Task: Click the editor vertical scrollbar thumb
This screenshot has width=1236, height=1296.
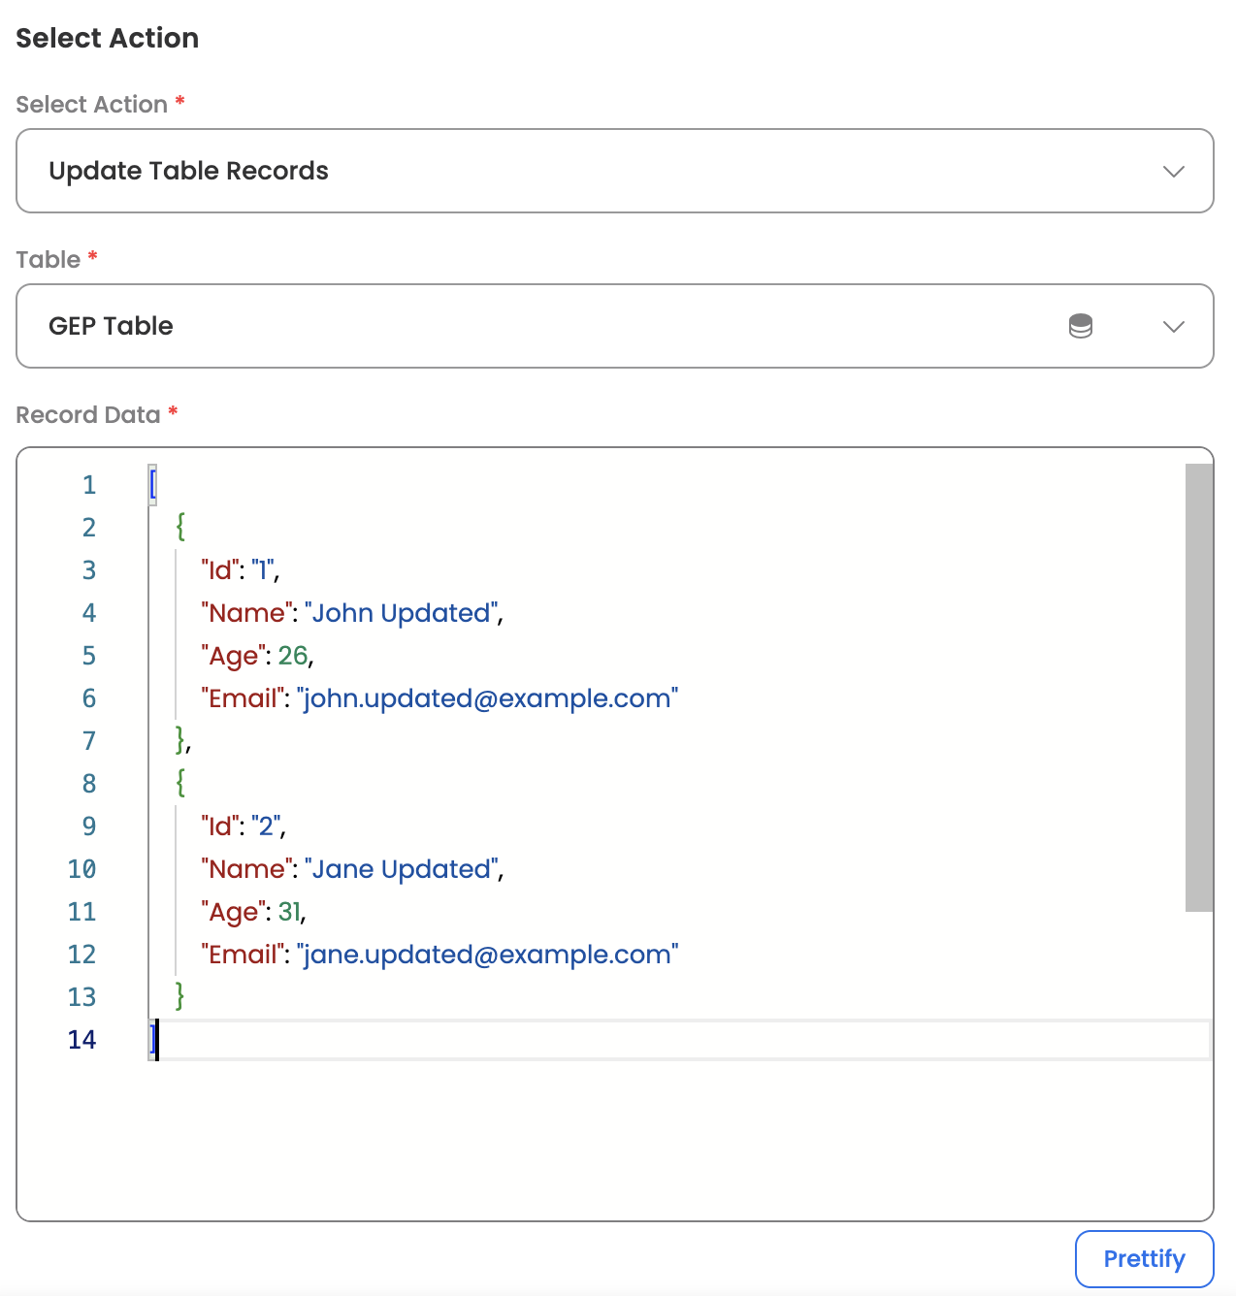Action: (x=1199, y=688)
